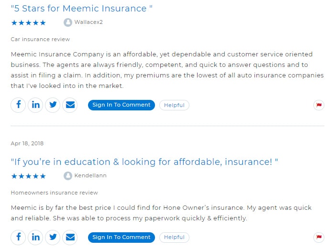Open the "5 Stars for Meemic Insurance" review title
Viewport: 332px width, 249px height.
81,9
